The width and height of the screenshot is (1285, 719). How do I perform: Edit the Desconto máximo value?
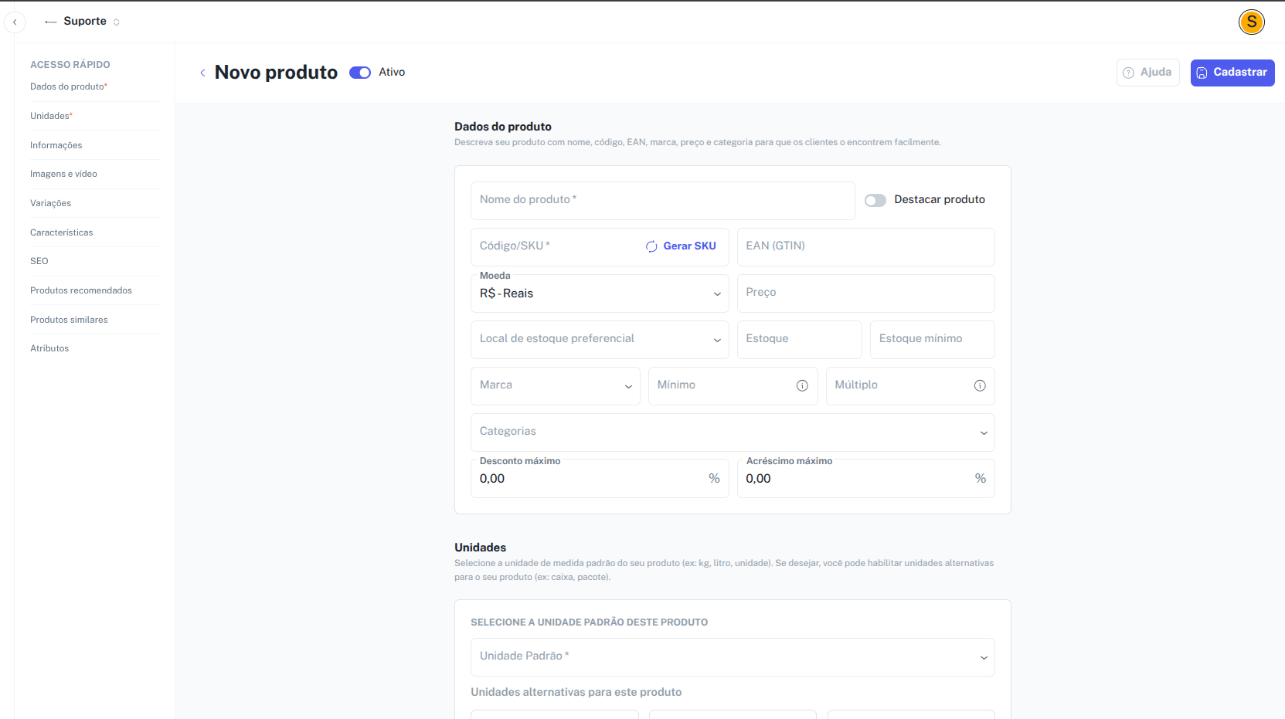coord(600,479)
